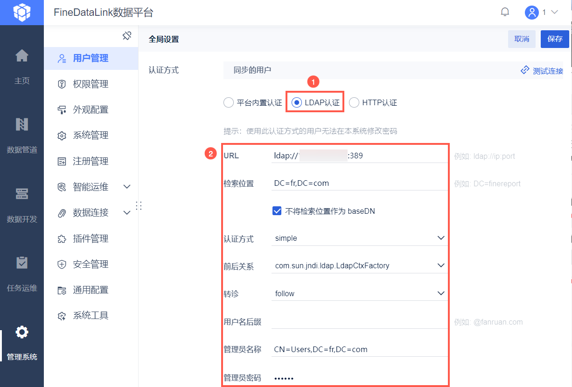Screen dimensions: 572x387
Task: Click the 管理员名称 input field
Action: click(x=359, y=349)
